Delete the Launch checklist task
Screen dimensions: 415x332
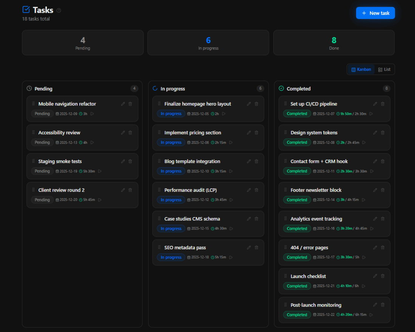(383, 276)
